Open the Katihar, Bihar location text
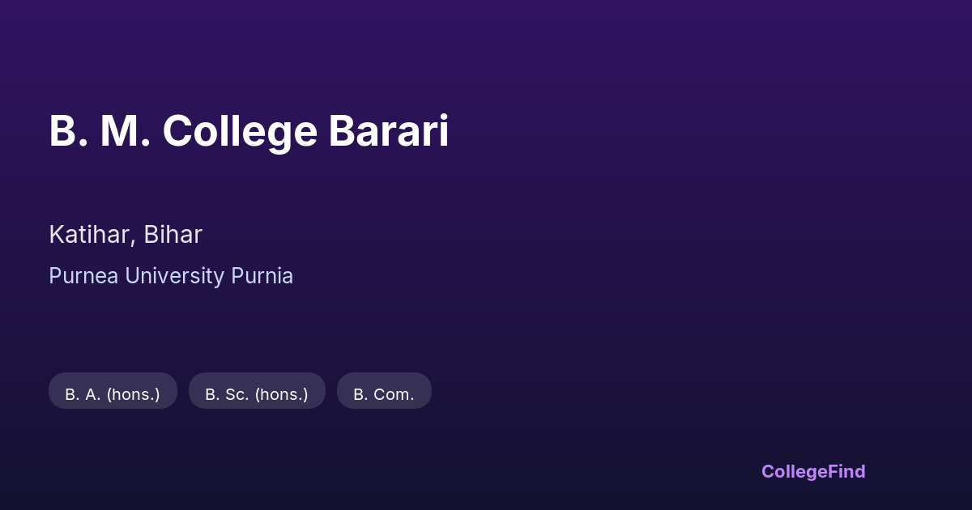Screen dimensions: 972x510 pos(126,235)
